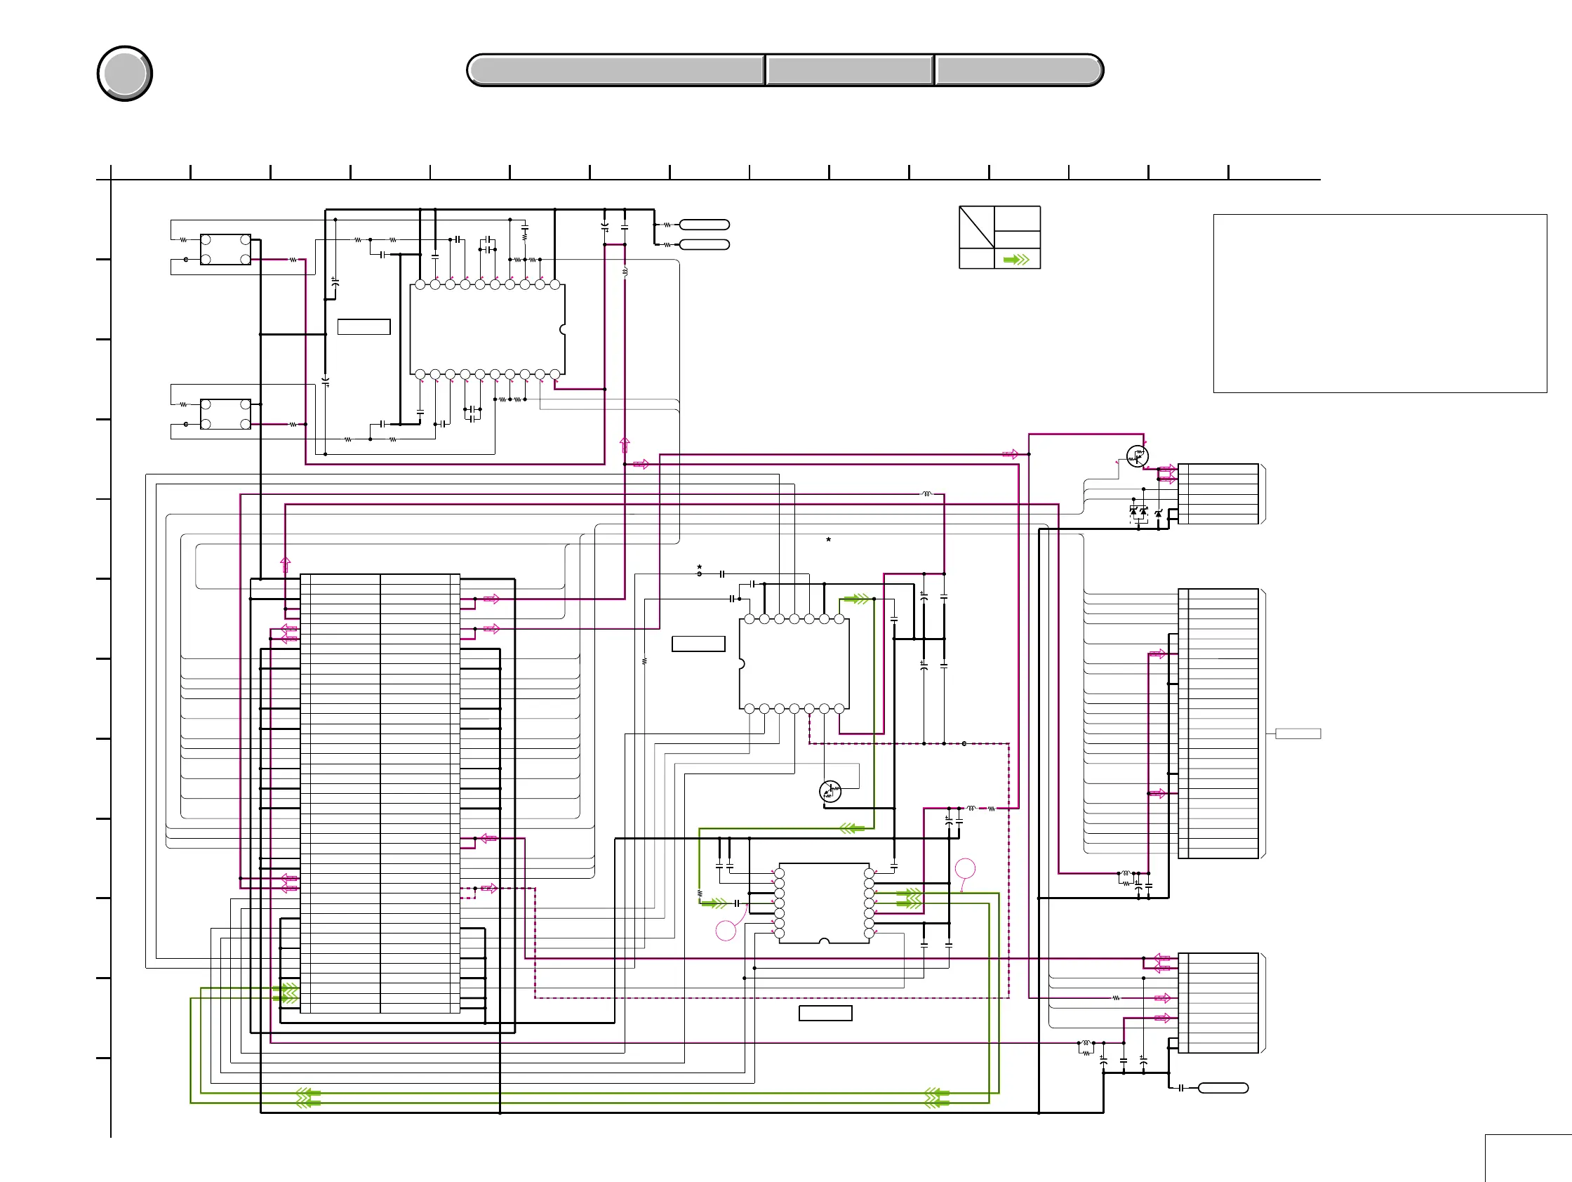Click the diagonal-split cell in the legend box
Image resolution: width=1572 pixels, height=1182 pixels.
point(976,227)
